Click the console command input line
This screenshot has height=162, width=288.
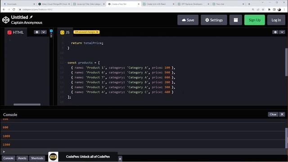click(x=143, y=152)
